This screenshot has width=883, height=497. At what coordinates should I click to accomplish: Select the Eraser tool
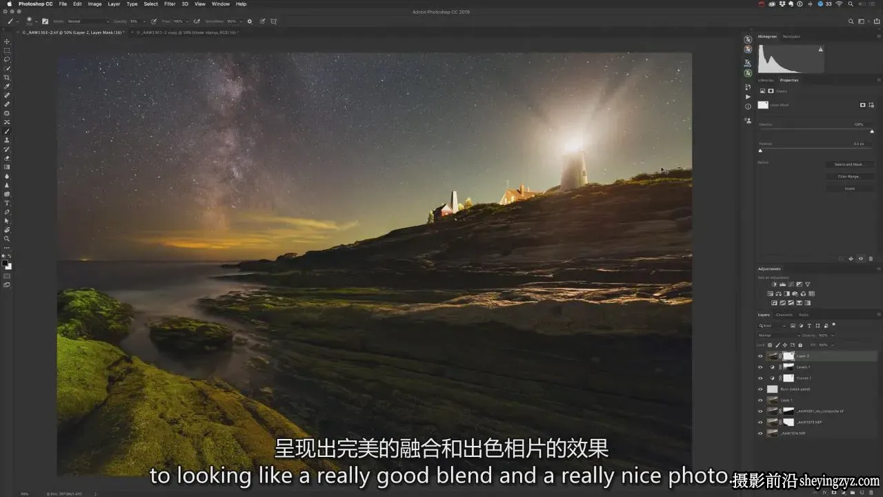tap(7, 158)
